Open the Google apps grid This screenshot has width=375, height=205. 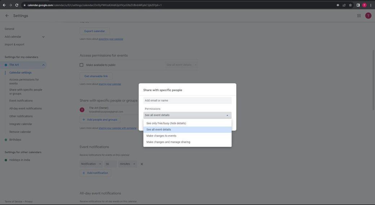pyautogui.click(x=359, y=15)
